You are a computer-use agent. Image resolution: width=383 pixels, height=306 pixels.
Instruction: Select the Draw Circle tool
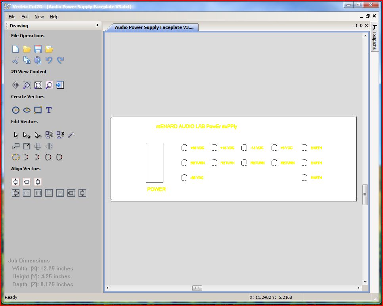click(15, 110)
